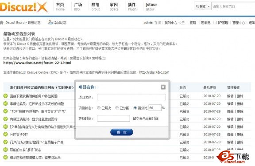The image size is (255, 166).
Task: Click the Discuz! X logo
Action: (x=24, y=7)
